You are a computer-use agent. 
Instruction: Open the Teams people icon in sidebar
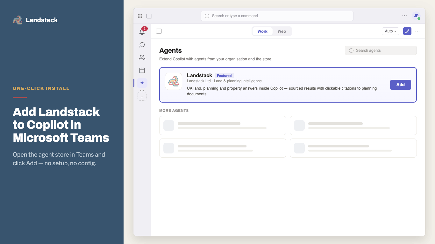pos(142,58)
